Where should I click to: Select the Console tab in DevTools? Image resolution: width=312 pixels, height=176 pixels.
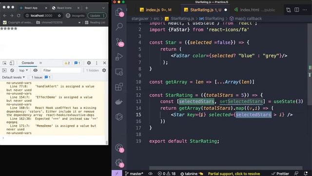(28, 63)
